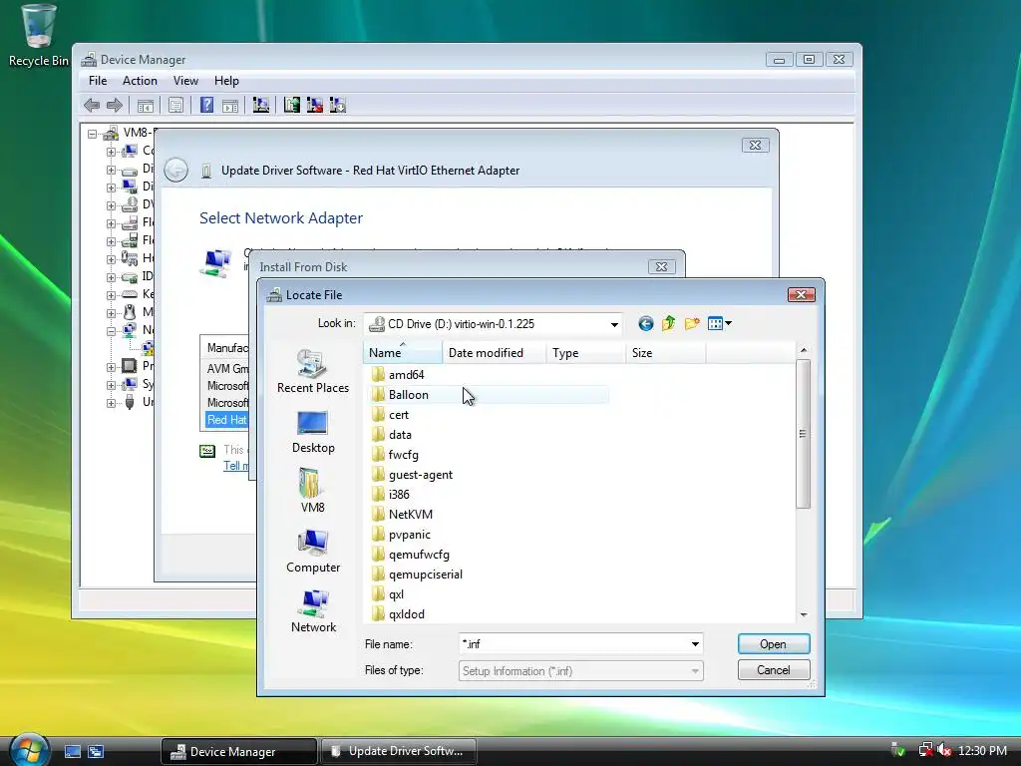This screenshot has width=1021, height=766.
Task: Click the Open button
Action: pyautogui.click(x=774, y=644)
